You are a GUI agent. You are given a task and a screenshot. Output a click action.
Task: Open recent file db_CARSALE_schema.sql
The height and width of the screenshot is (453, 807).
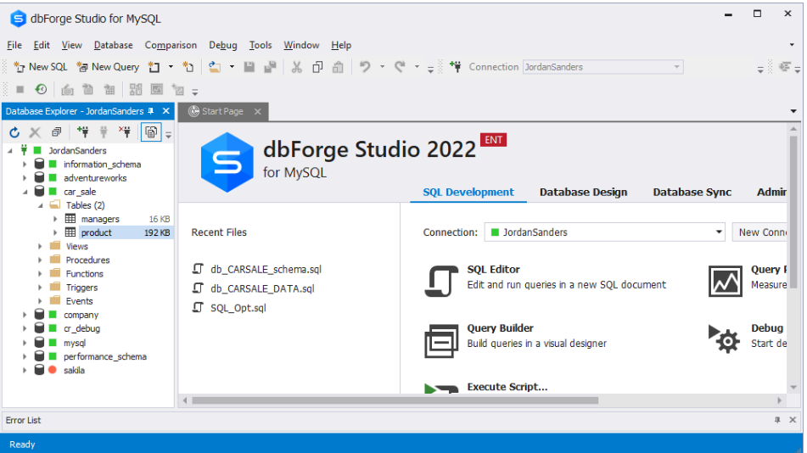pyautogui.click(x=266, y=269)
